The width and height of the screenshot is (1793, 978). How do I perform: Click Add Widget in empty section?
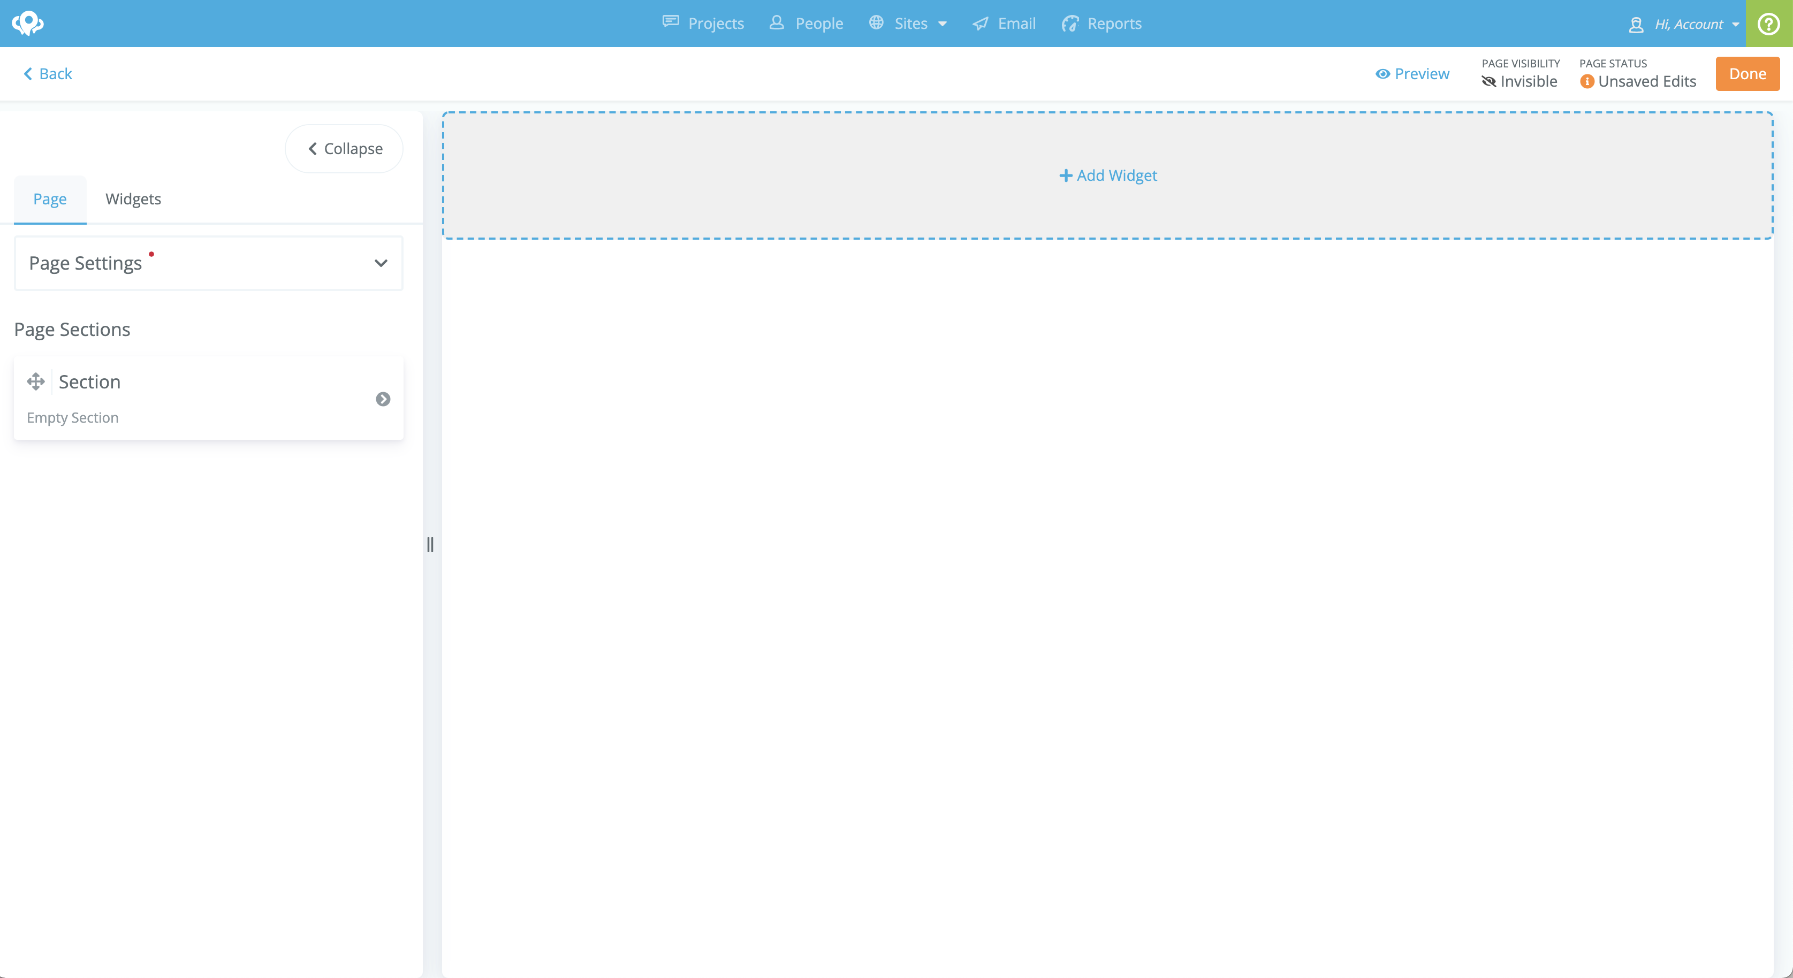point(1108,175)
